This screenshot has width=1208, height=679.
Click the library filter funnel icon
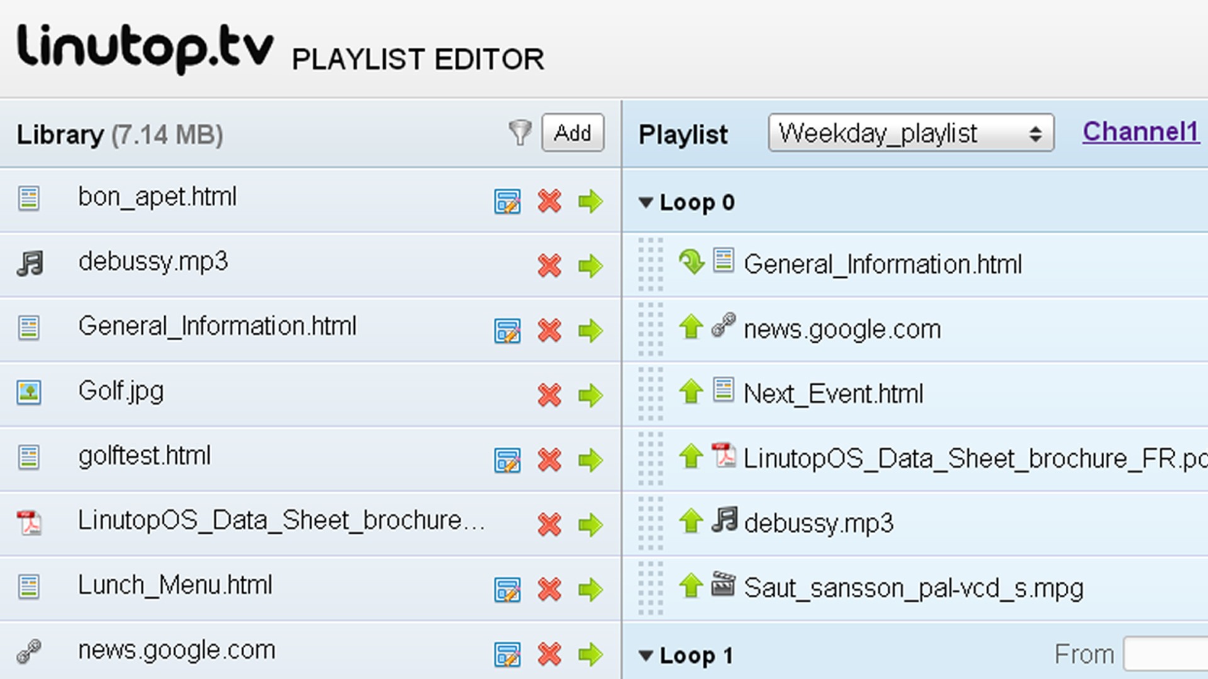tap(520, 133)
